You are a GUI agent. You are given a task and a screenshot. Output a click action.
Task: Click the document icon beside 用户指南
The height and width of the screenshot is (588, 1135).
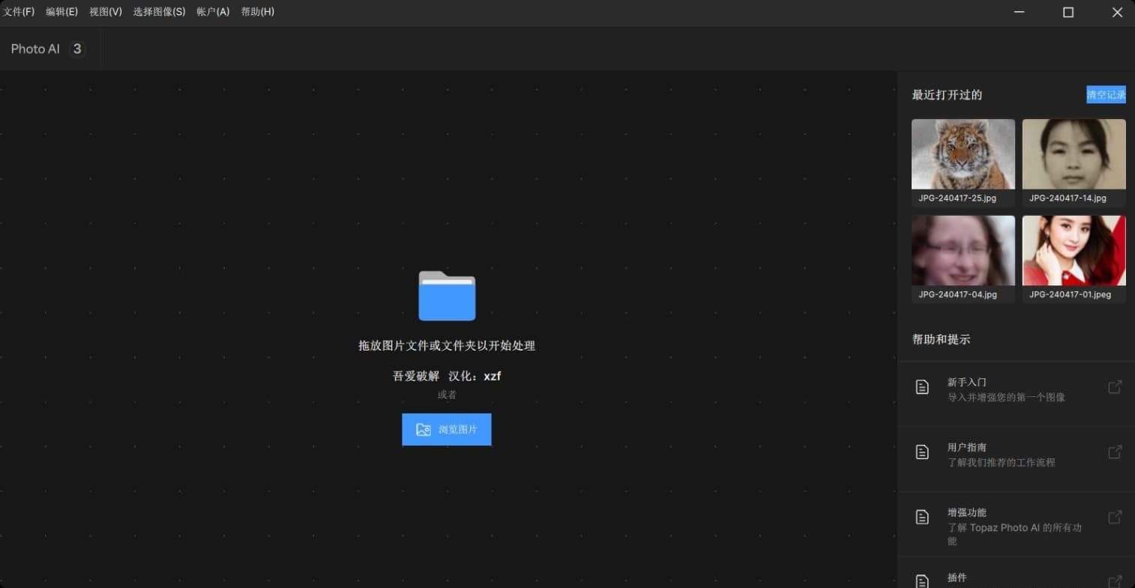922,452
